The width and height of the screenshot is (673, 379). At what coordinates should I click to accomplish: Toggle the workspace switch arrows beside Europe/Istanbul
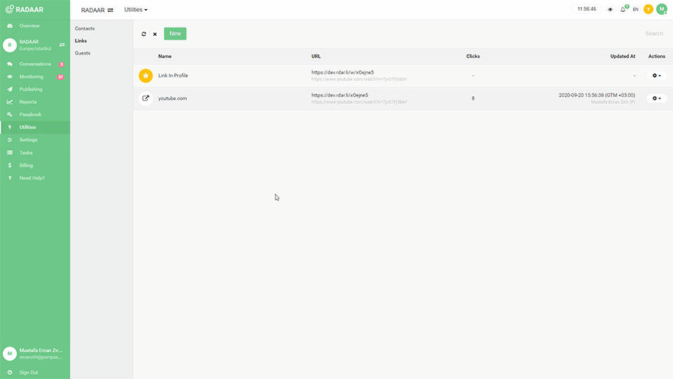(x=62, y=45)
